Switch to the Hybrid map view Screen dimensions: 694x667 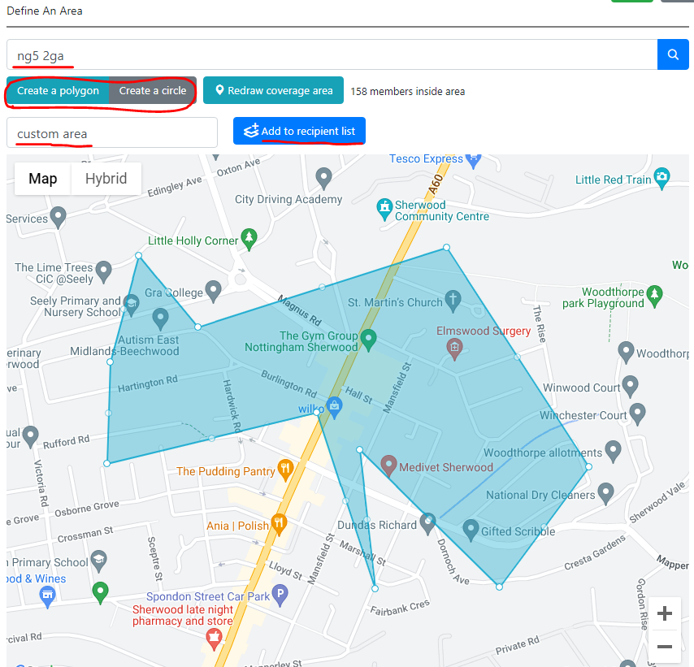(106, 179)
